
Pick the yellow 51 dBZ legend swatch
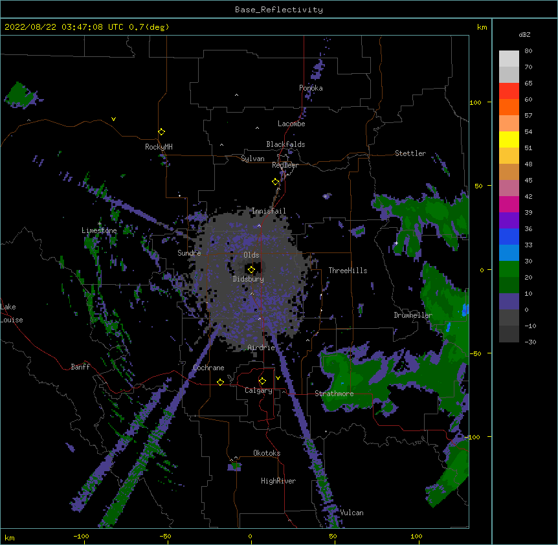(509, 139)
